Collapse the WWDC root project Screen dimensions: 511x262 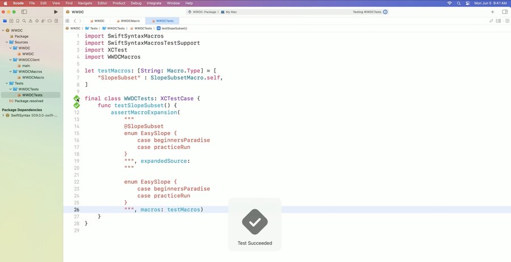tap(3, 30)
